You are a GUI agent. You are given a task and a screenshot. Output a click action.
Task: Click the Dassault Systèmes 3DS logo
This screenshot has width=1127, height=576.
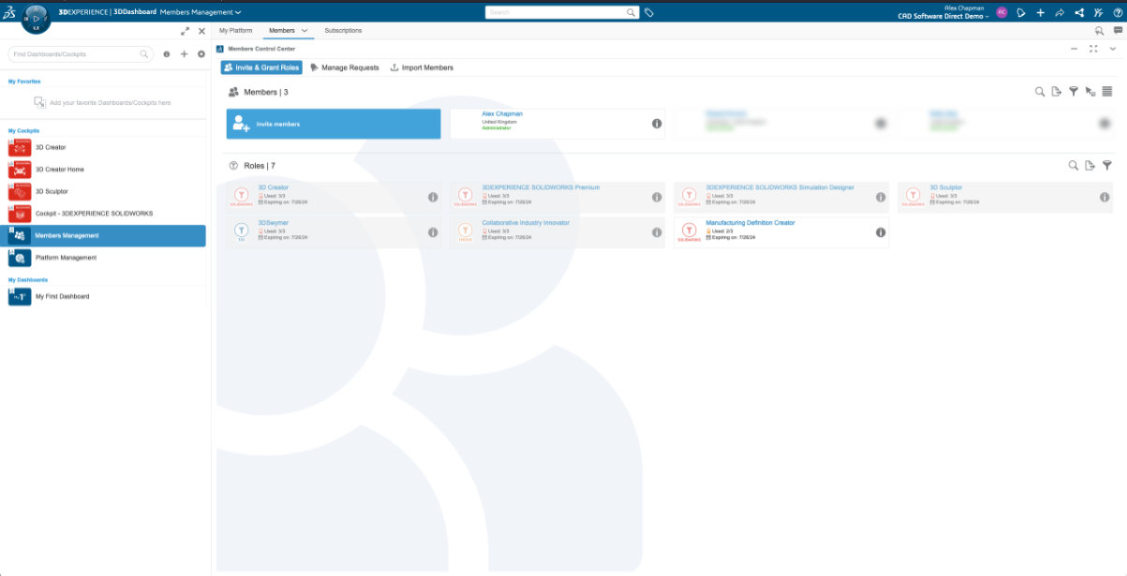pos(9,11)
